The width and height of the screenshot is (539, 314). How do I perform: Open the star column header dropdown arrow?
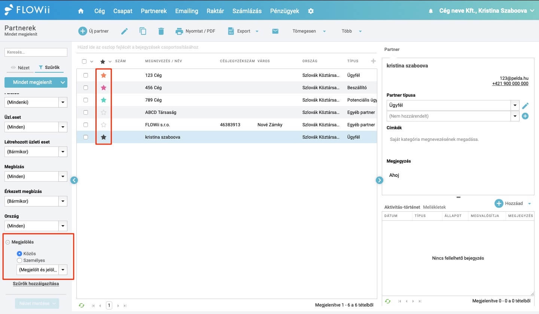point(110,62)
